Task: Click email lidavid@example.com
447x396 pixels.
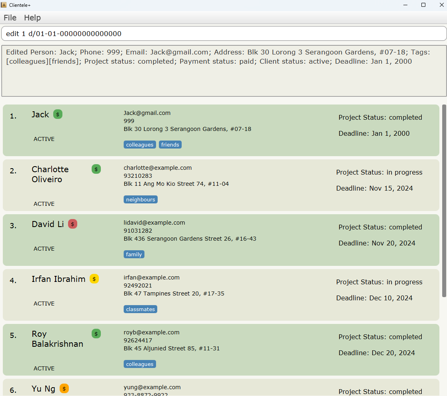Action: [154, 223]
